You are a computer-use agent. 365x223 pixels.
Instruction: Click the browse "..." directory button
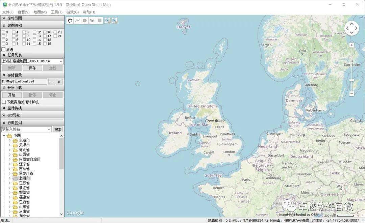click(x=51, y=82)
